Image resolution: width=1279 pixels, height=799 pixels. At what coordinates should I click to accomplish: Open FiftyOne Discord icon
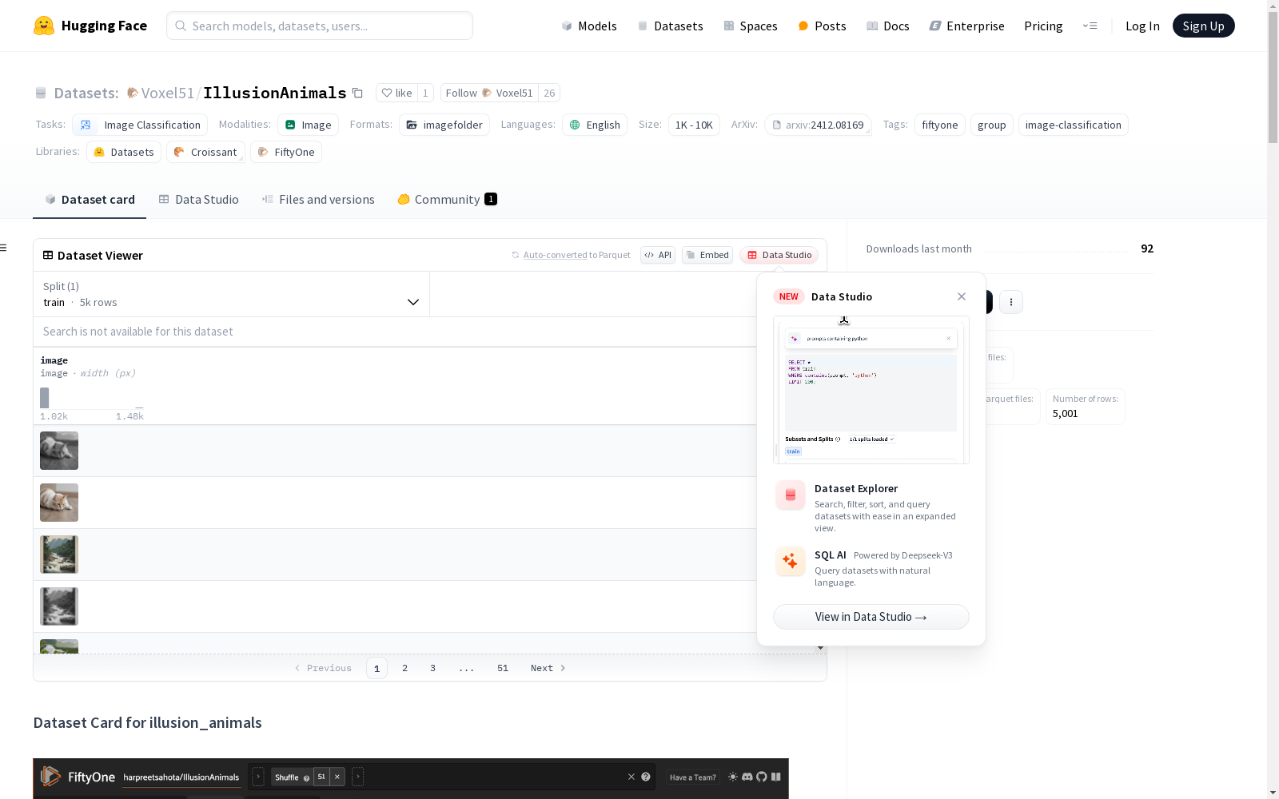click(x=747, y=777)
